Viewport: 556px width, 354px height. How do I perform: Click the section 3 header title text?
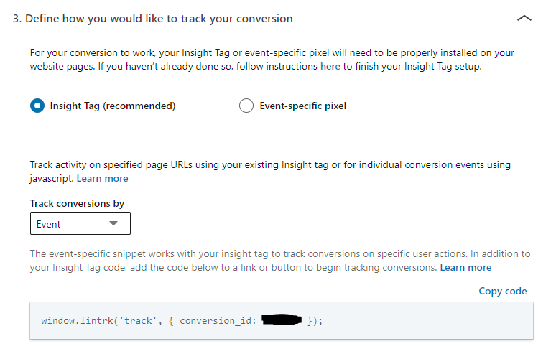pyautogui.click(x=153, y=19)
